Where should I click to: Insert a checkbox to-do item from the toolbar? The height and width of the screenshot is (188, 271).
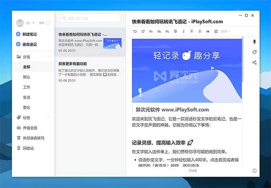tap(216, 31)
